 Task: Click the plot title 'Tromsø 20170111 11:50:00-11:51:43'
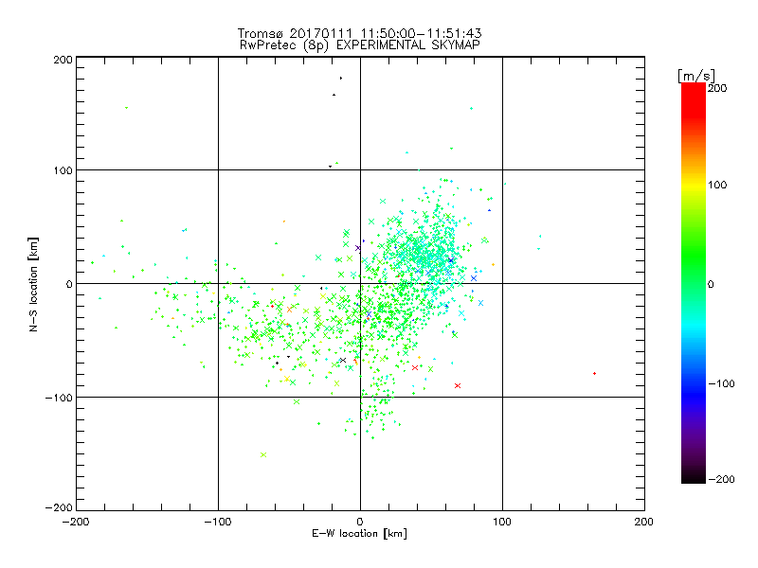[359, 33]
